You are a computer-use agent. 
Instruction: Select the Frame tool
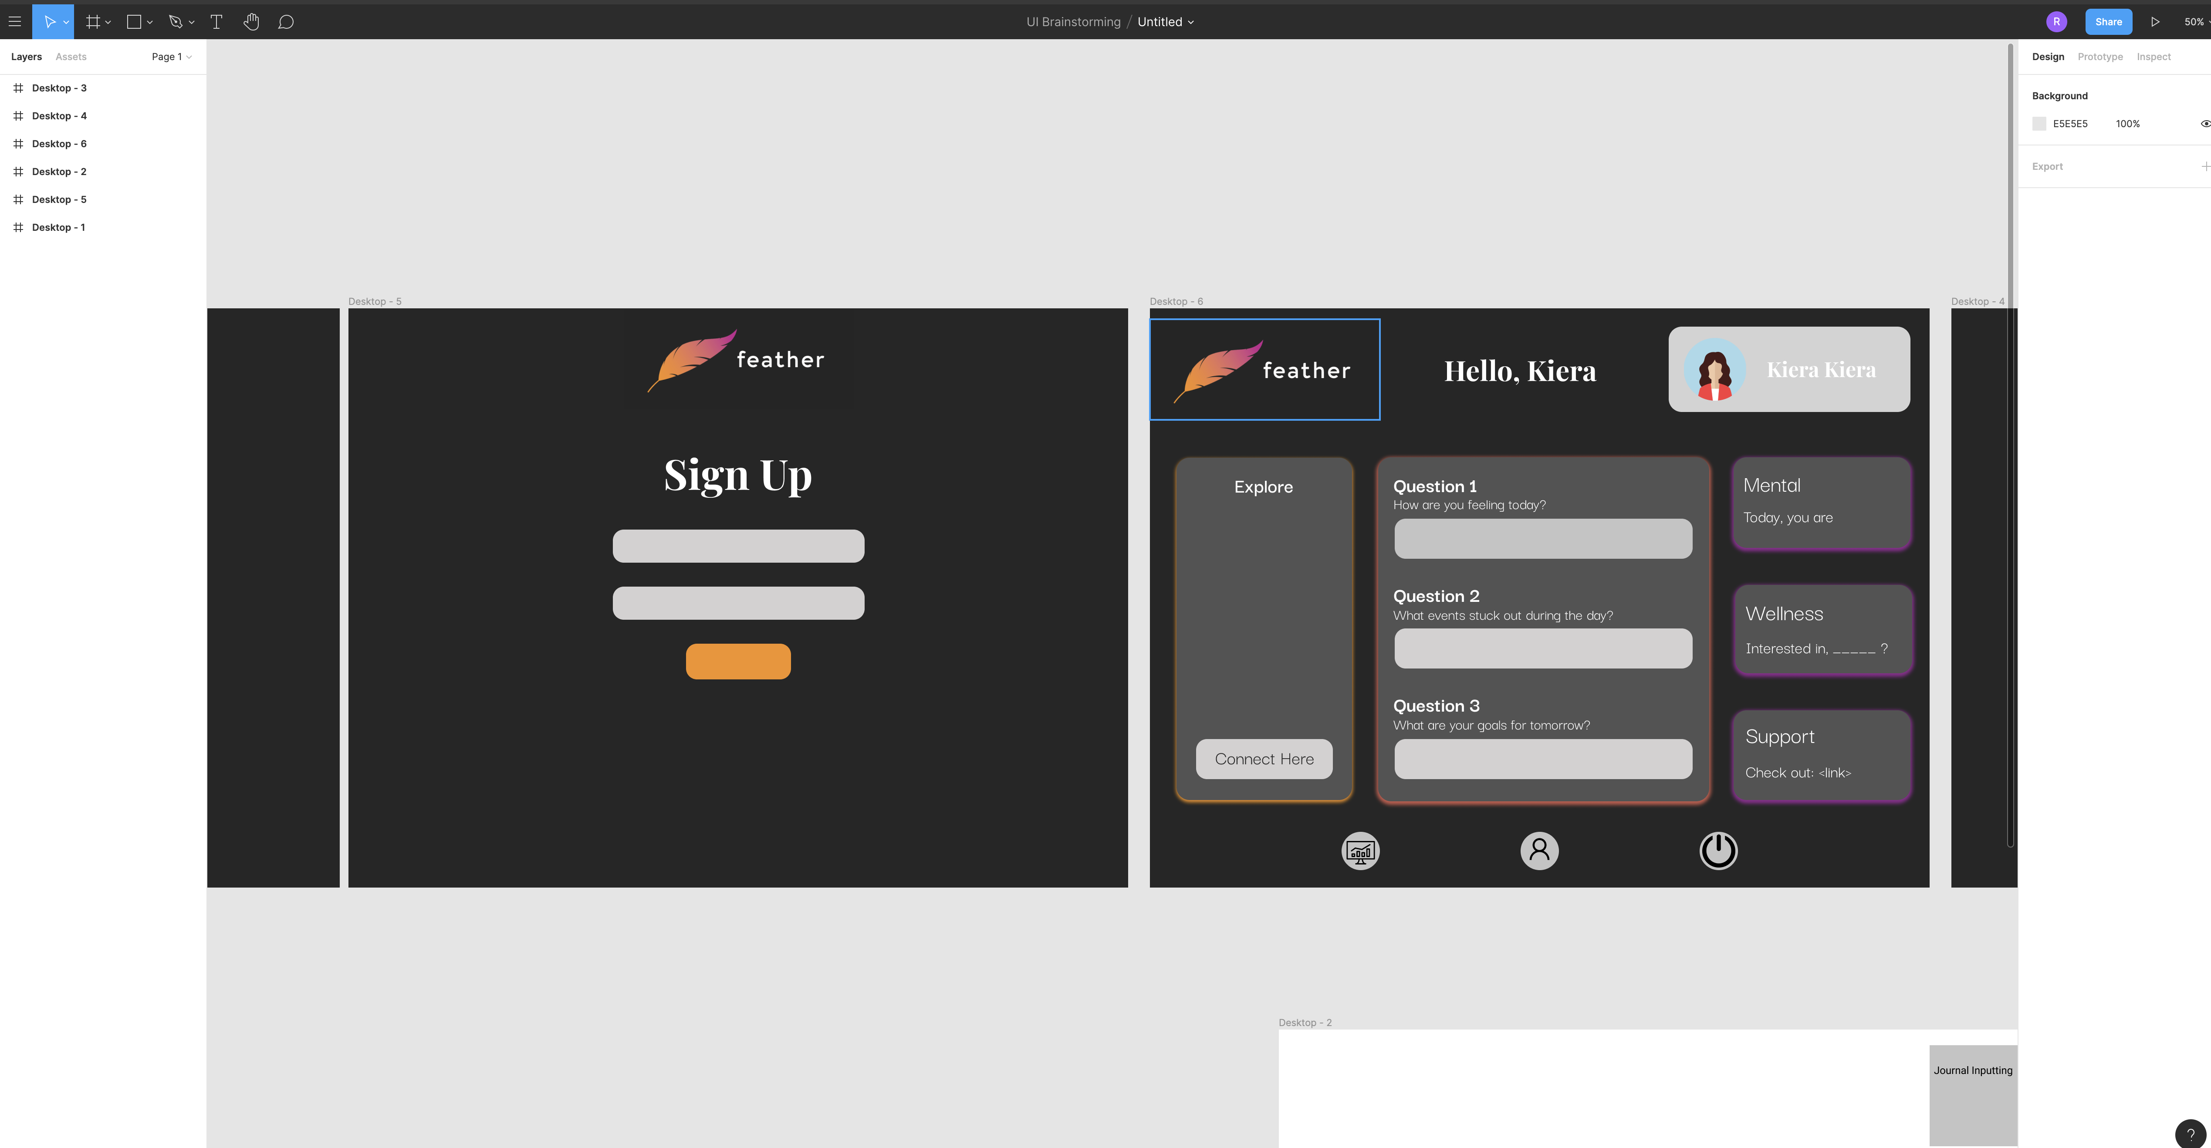click(93, 21)
